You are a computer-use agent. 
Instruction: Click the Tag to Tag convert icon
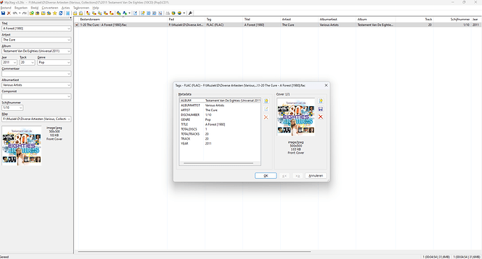pyautogui.click(x=111, y=13)
